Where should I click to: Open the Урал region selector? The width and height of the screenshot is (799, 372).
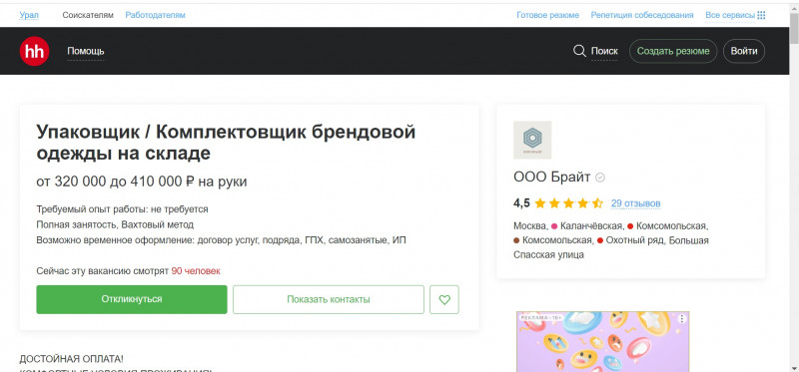[29, 15]
